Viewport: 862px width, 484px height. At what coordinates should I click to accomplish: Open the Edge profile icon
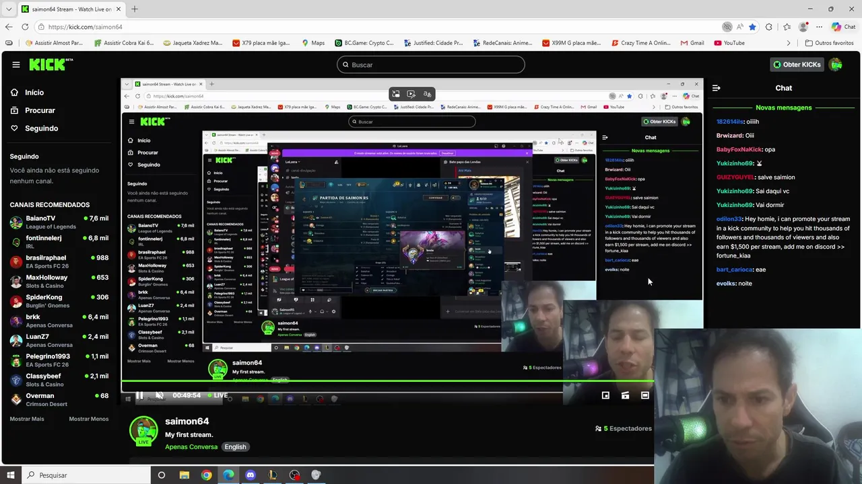coord(803,27)
